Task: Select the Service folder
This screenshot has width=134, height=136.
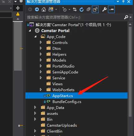Action: pyautogui.click(x=59, y=78)
